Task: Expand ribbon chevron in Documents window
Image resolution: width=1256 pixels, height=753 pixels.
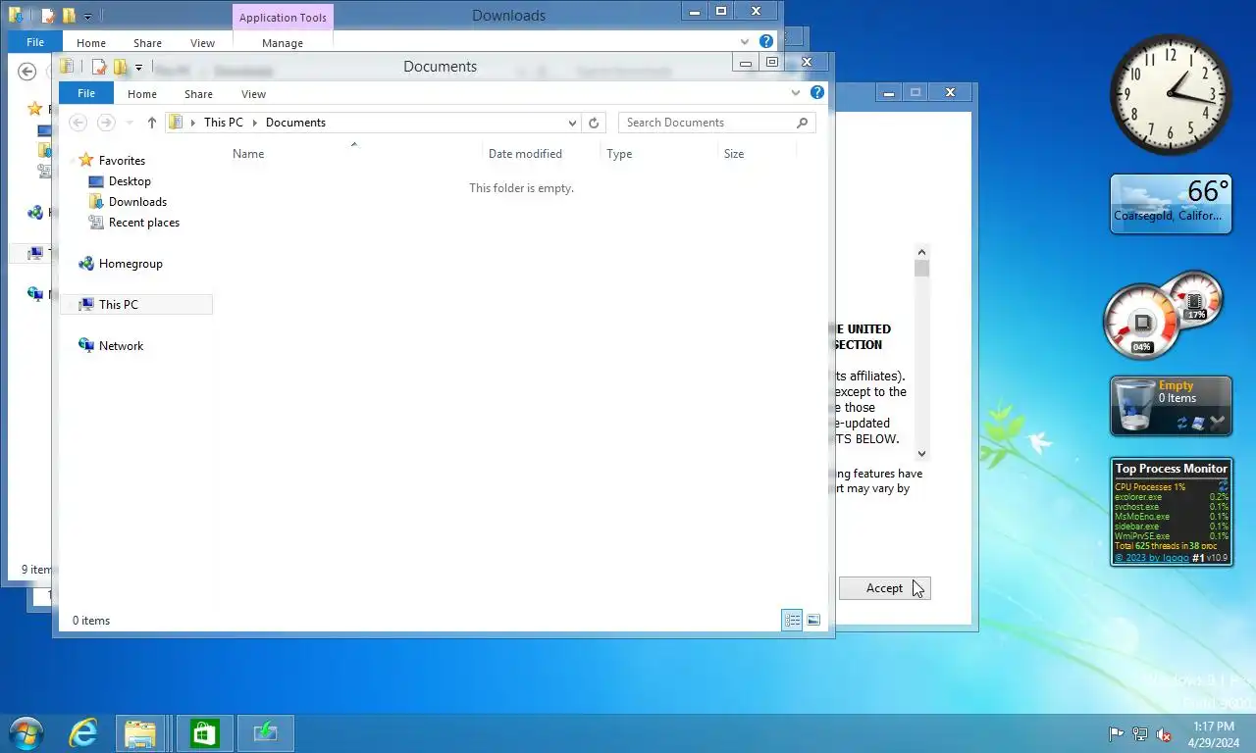Action: coord(796,93)
